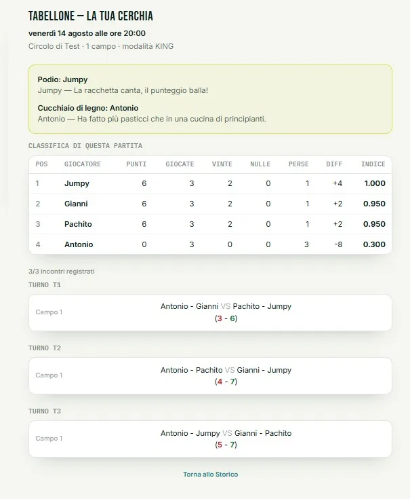Open the Torna allo Storico link

(210, 474)
